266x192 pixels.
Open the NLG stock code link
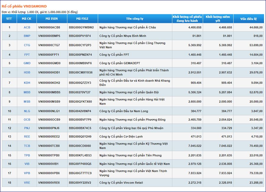(27, 111)
